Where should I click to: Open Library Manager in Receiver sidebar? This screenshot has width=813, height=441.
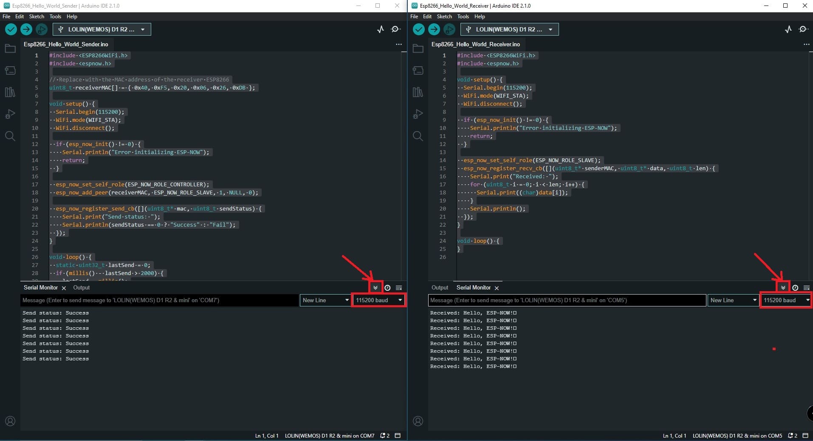[418, 92]
